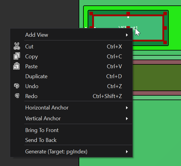Expand the Vertical Anchor submenu arrow
Screen dimensions: 181x166
click(x=127, y=118)
